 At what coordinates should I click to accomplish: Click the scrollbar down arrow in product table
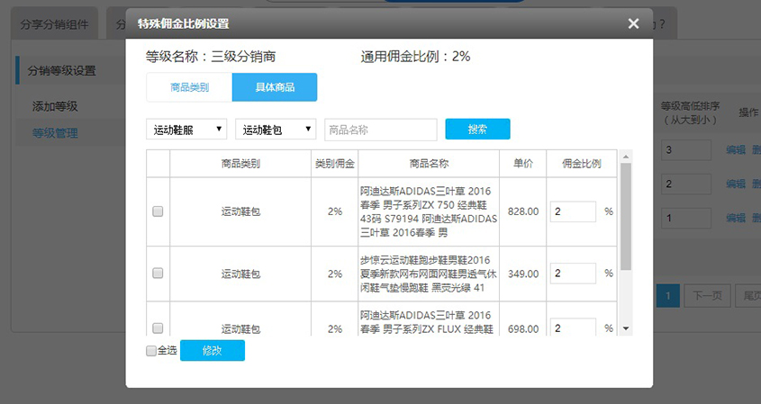click(626, 328)
